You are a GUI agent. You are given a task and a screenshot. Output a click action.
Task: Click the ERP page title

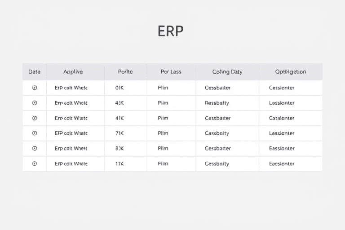pos(171,31)
